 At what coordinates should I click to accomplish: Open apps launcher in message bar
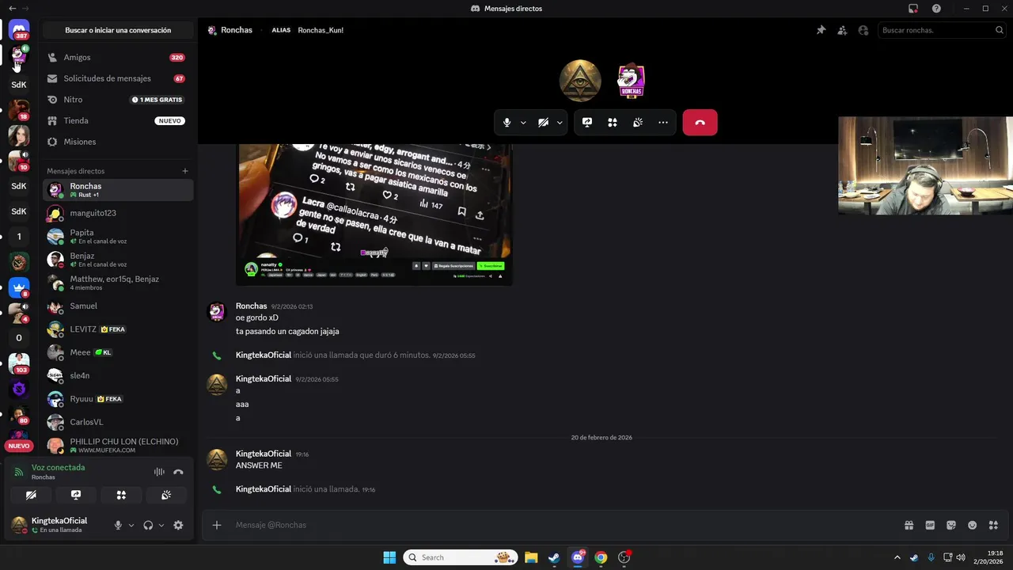[x=993, y=525]
